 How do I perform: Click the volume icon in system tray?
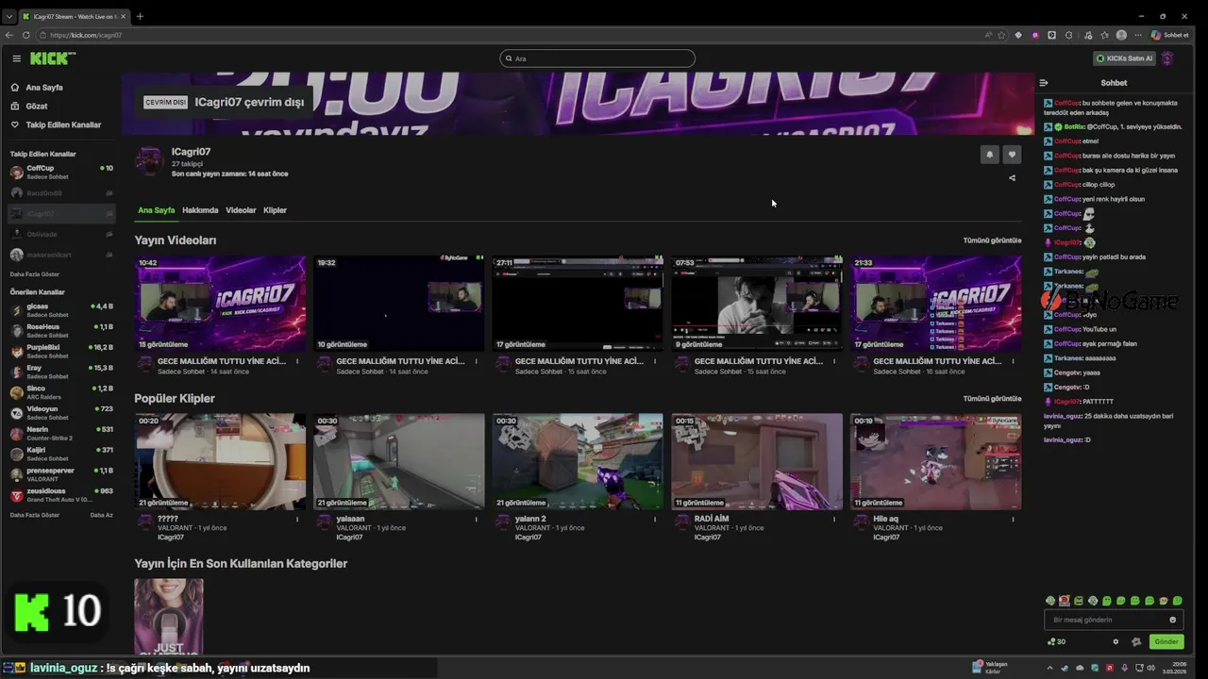(x=1149, y=668)
